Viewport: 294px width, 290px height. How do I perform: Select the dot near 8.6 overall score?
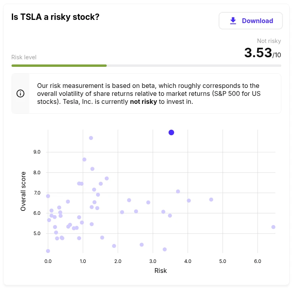84,160
